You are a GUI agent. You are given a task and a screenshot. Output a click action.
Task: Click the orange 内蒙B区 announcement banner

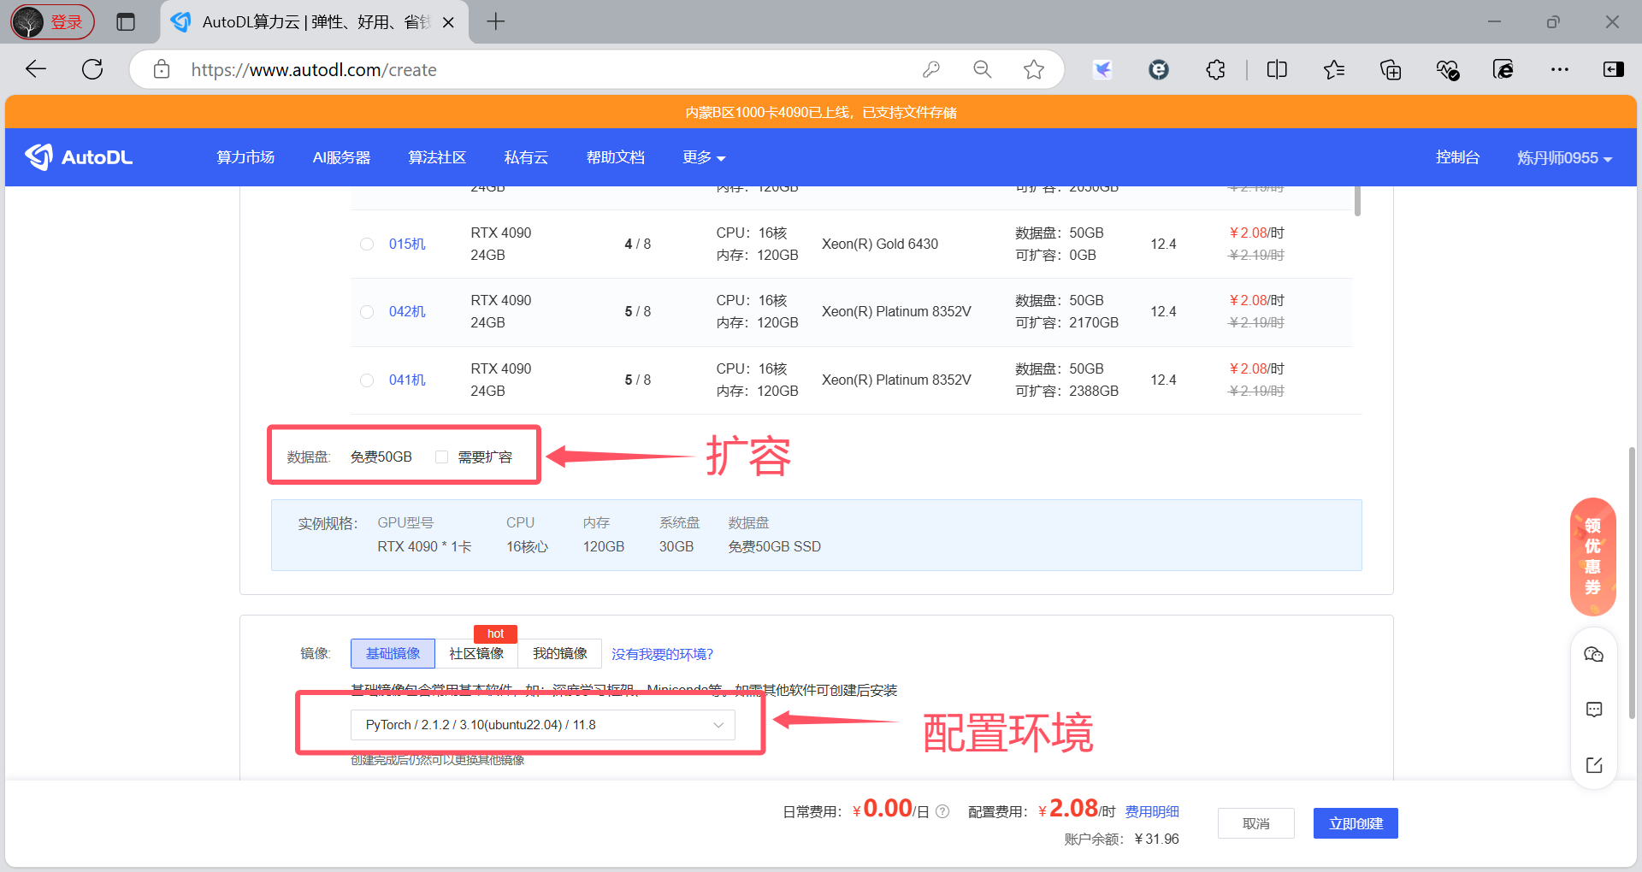(821, 112)
